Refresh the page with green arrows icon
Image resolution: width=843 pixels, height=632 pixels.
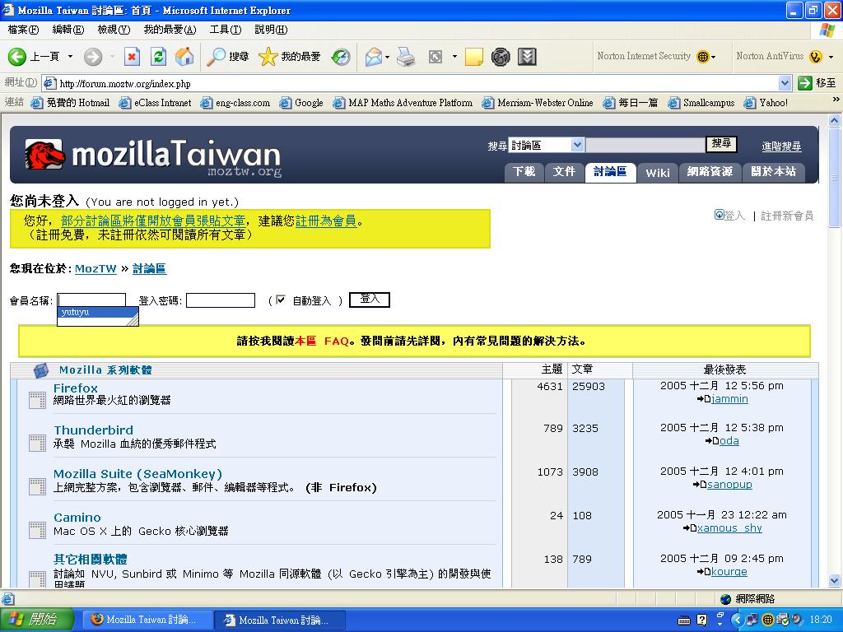point(159,57)
